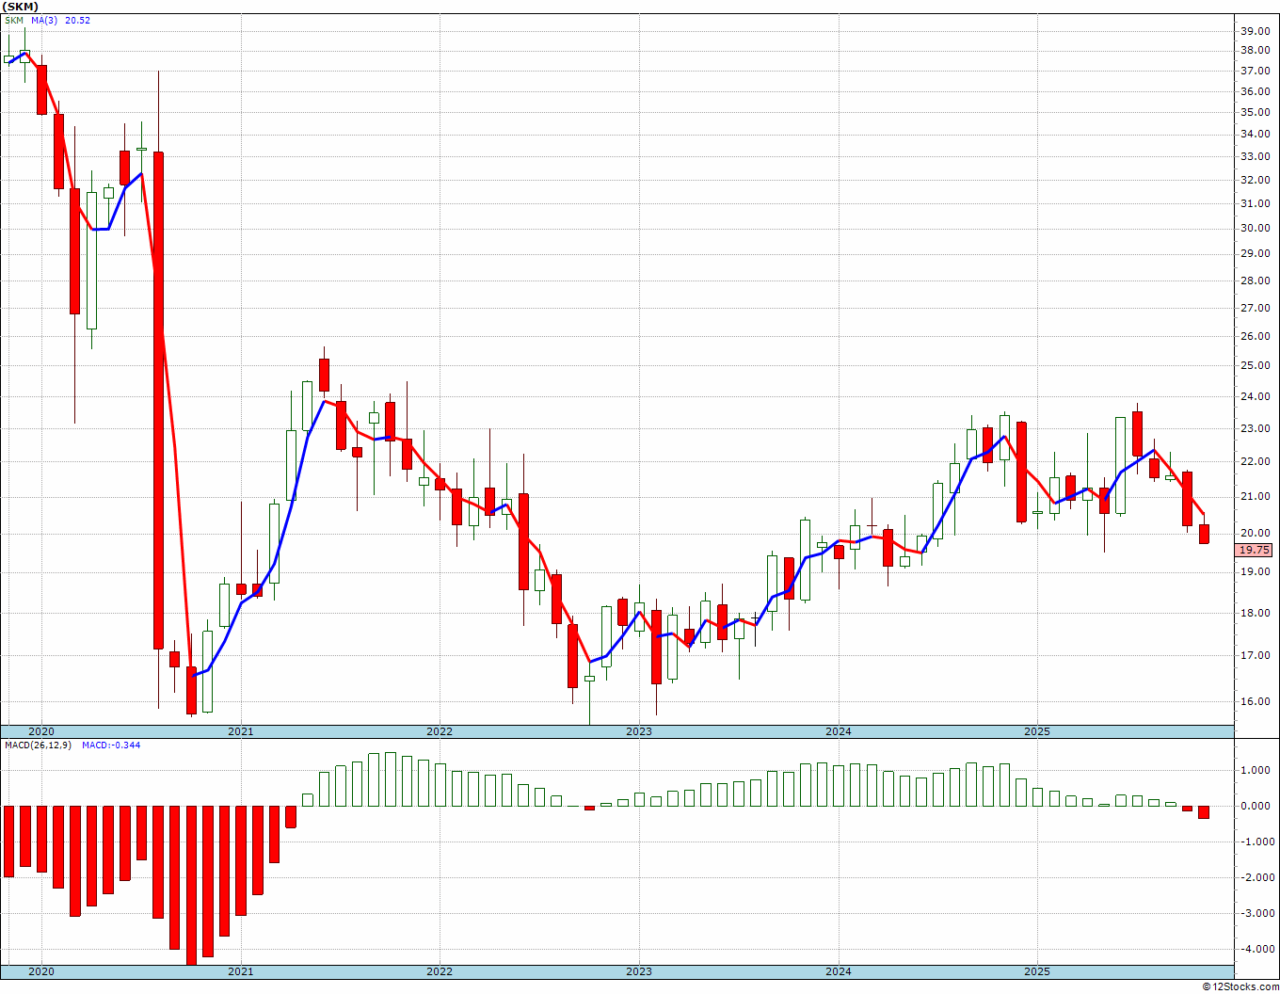Click the 21.00 price axis label
The height and width of the screenshot is (994, 1280).
pos(1254,496)
